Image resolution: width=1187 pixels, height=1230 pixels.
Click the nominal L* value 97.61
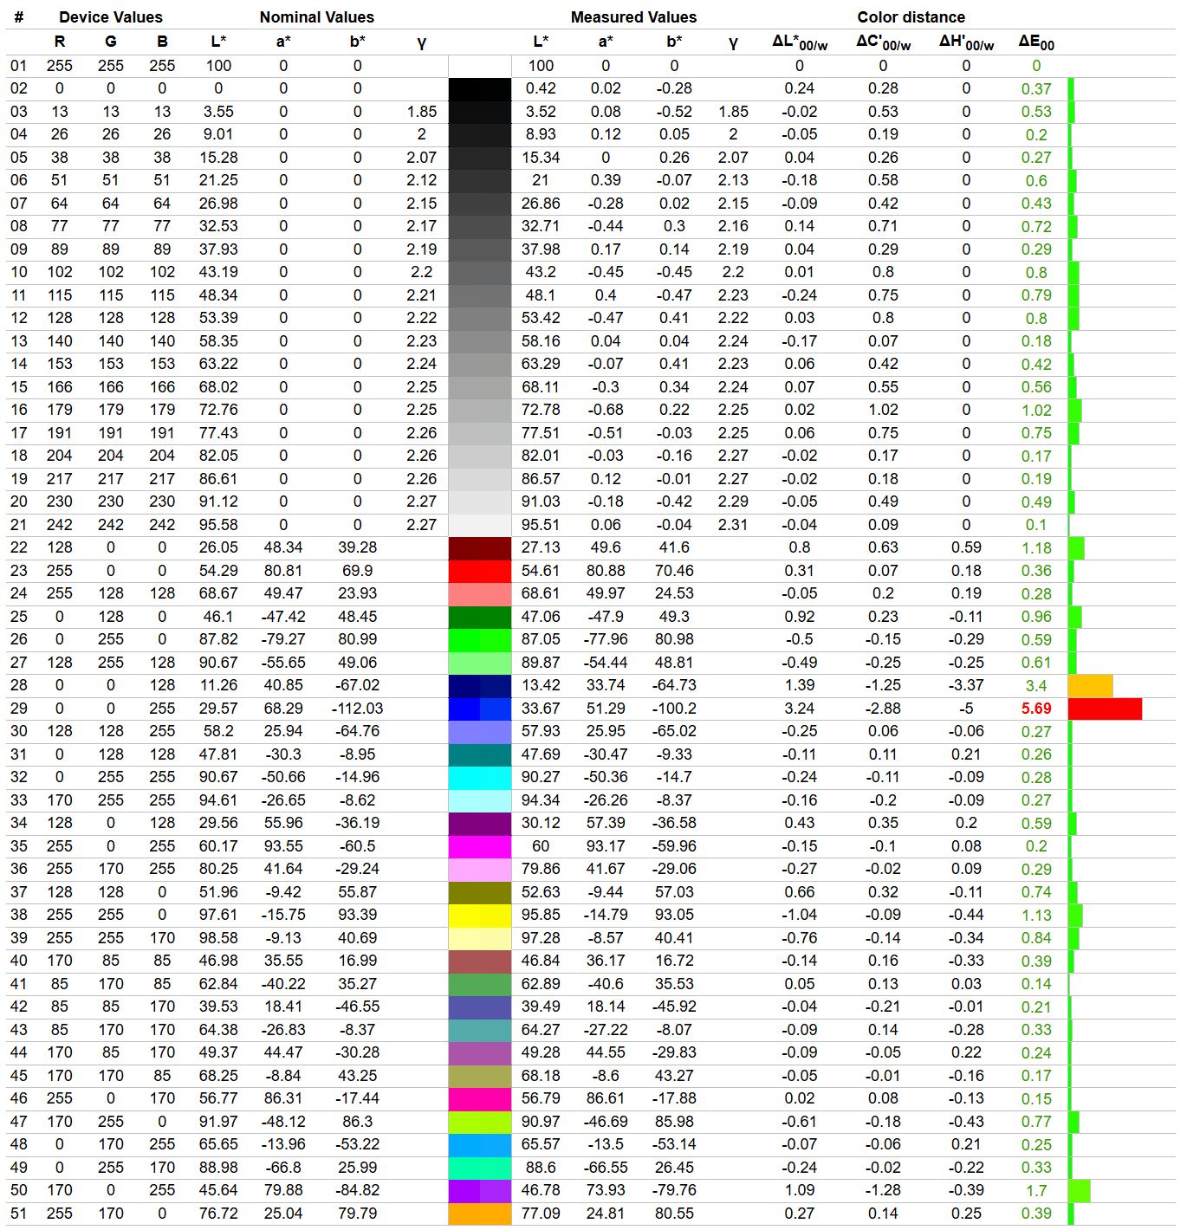coord(218,915)
